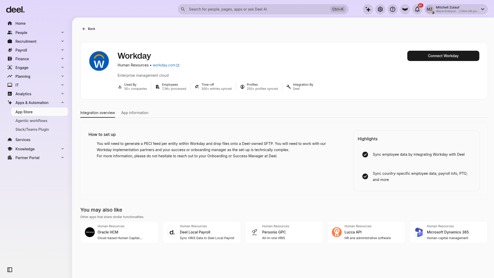Viewport: 494px width, 278px height.
Task: Click the Knowledge graduation cap icon
Action: (10, 149)
